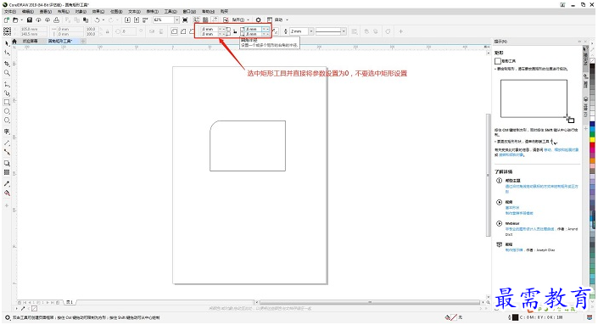Select the Eyedropper tool
The height and width of the screenshot is (325, 598).
pos(7,183)
